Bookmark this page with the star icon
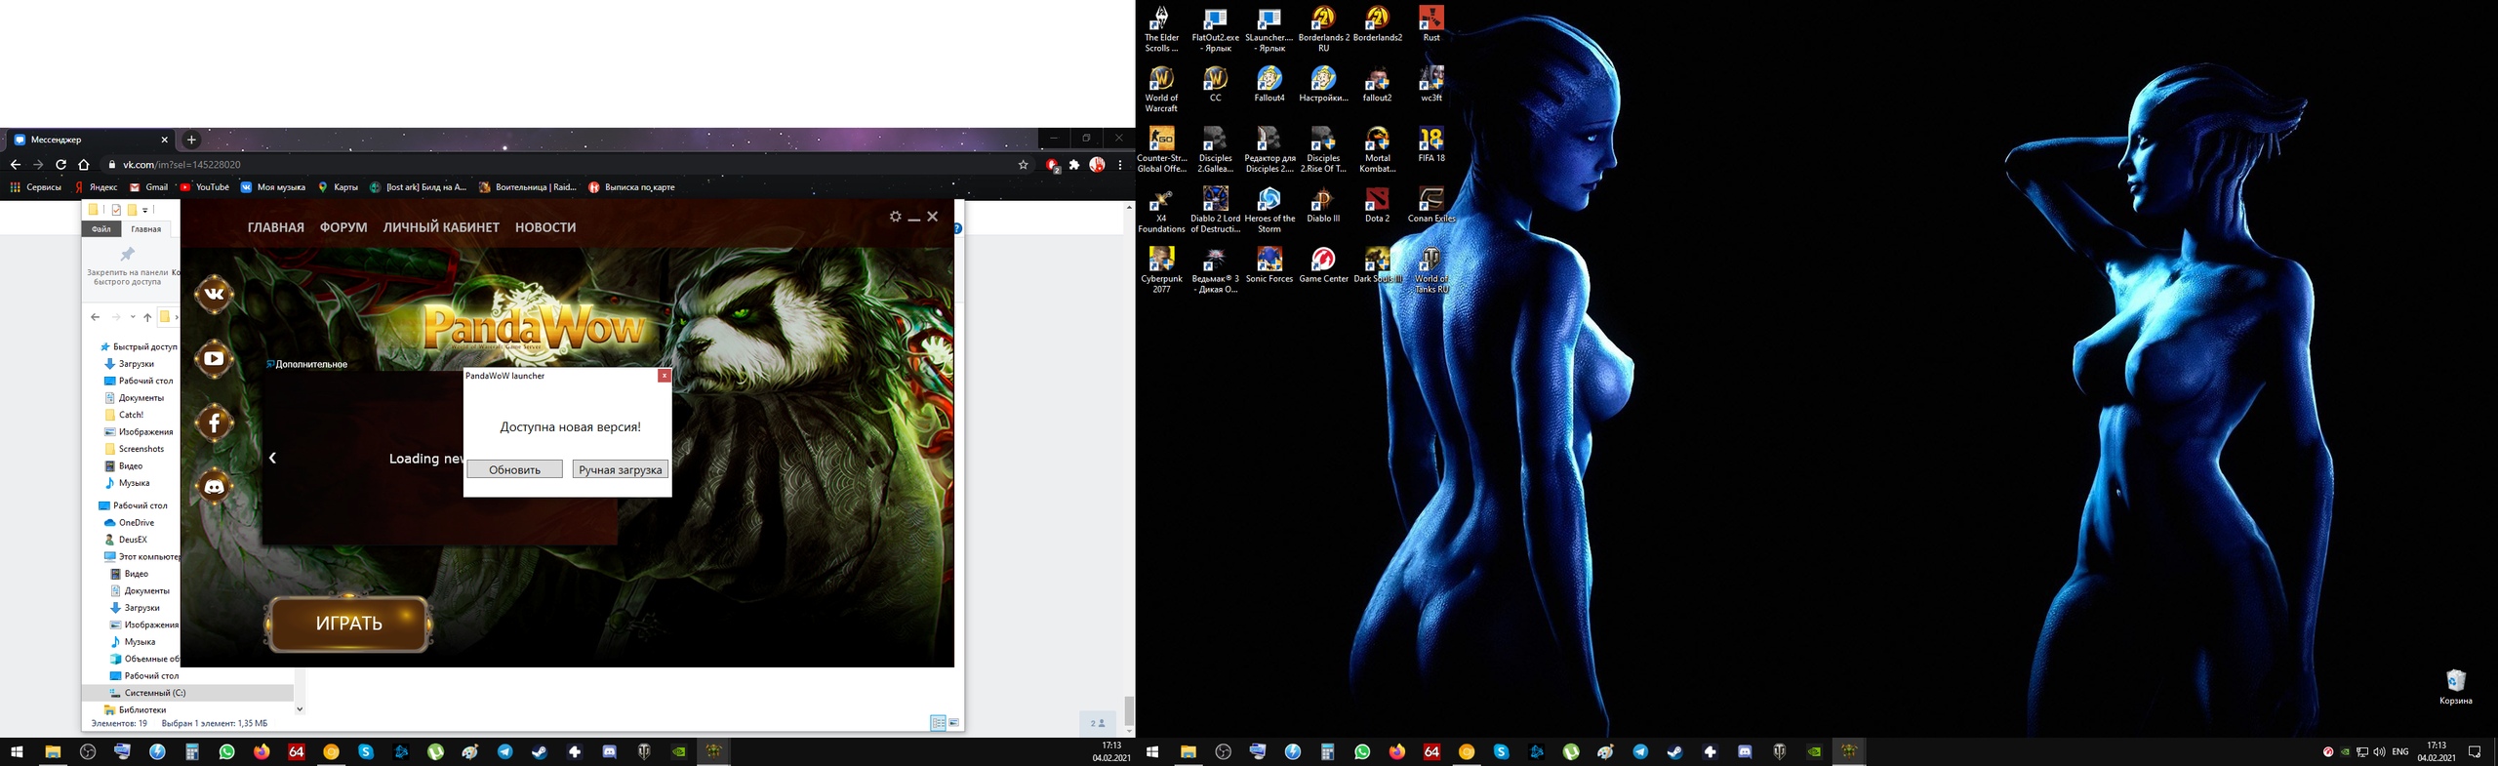 click(1023, 165)
